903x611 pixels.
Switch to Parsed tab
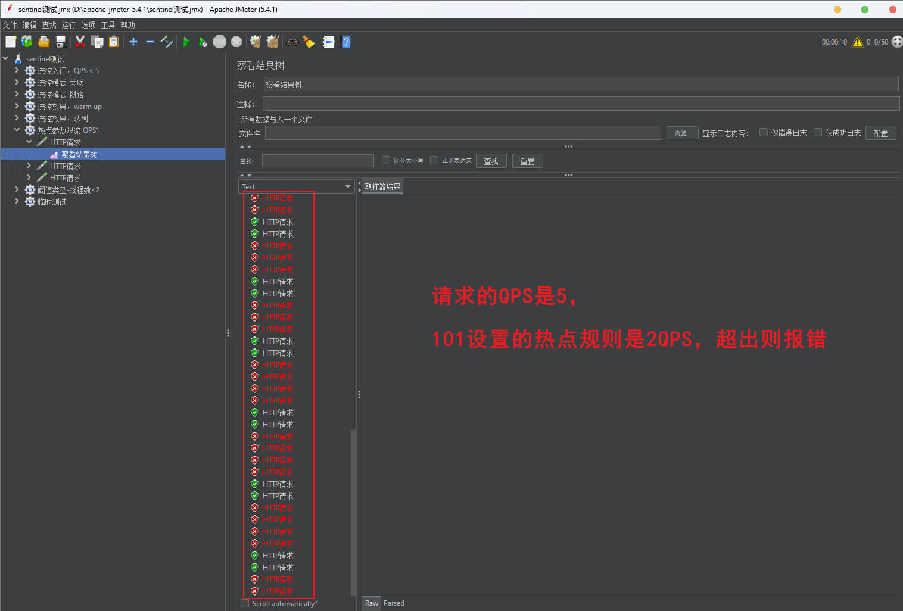[x=394, y=603]
